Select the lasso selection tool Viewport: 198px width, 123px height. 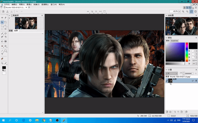point(5,25)
